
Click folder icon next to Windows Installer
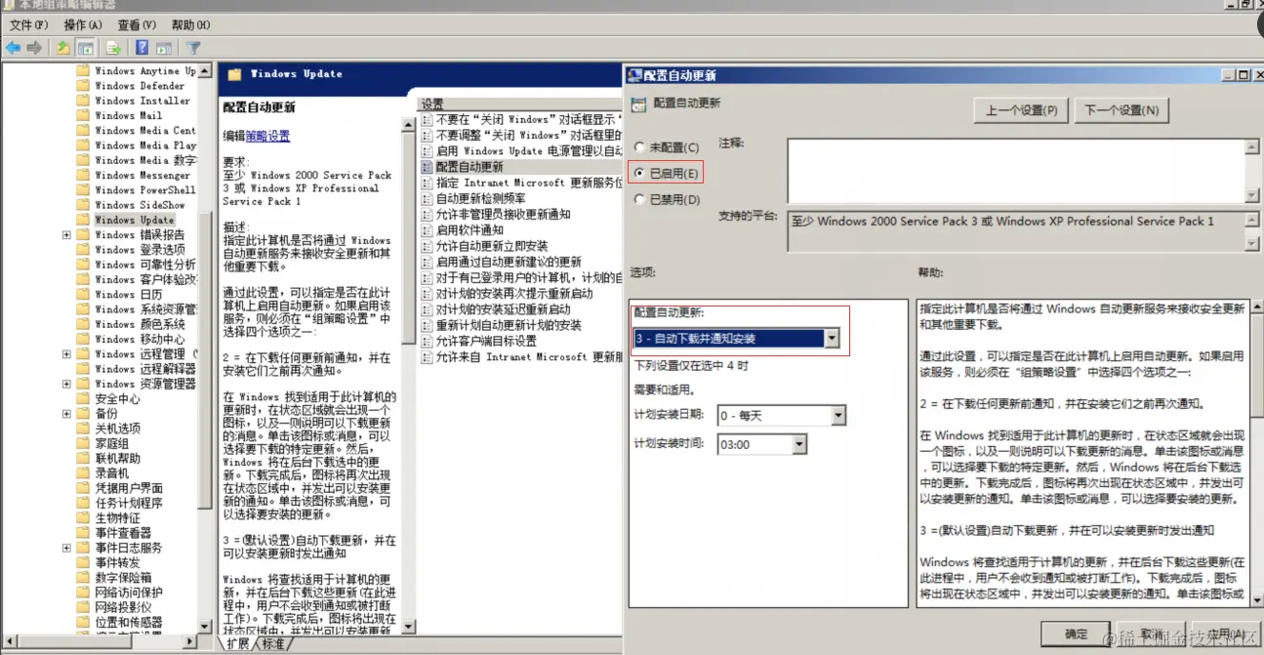[84, 101]
